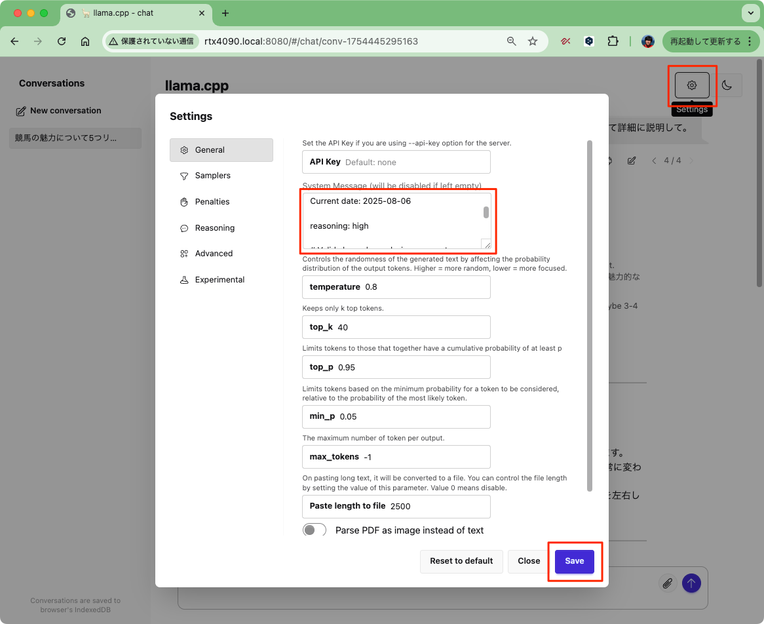Click the max_tokens input field
764x624 pixels.
(x=396, y=457)
